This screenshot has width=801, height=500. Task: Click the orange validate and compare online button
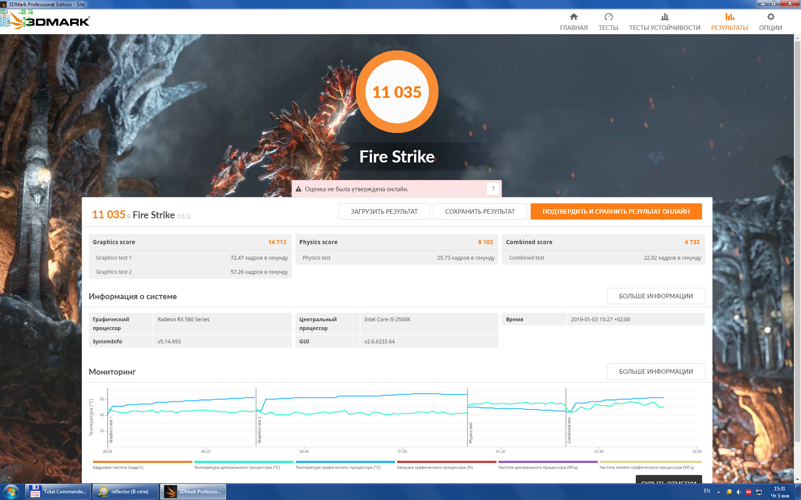(616, 211)
